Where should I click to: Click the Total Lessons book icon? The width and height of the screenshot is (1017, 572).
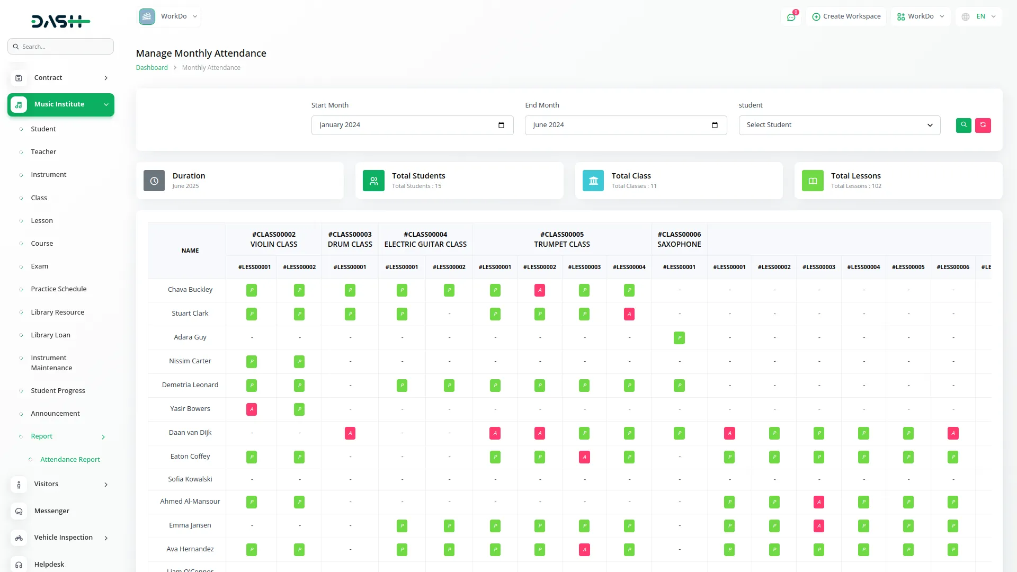[813, 181]
